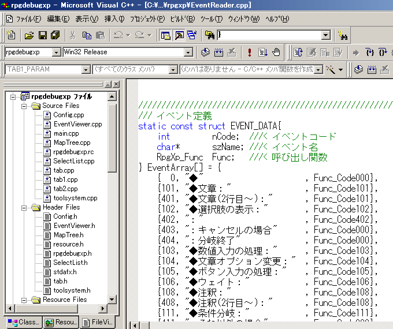Open the プロジェクト(P) menu
The image size is (393, 329).
147,19
